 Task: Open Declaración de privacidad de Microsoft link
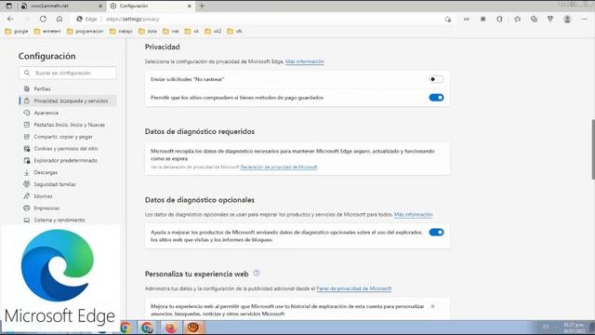click(x=279, y=167)
